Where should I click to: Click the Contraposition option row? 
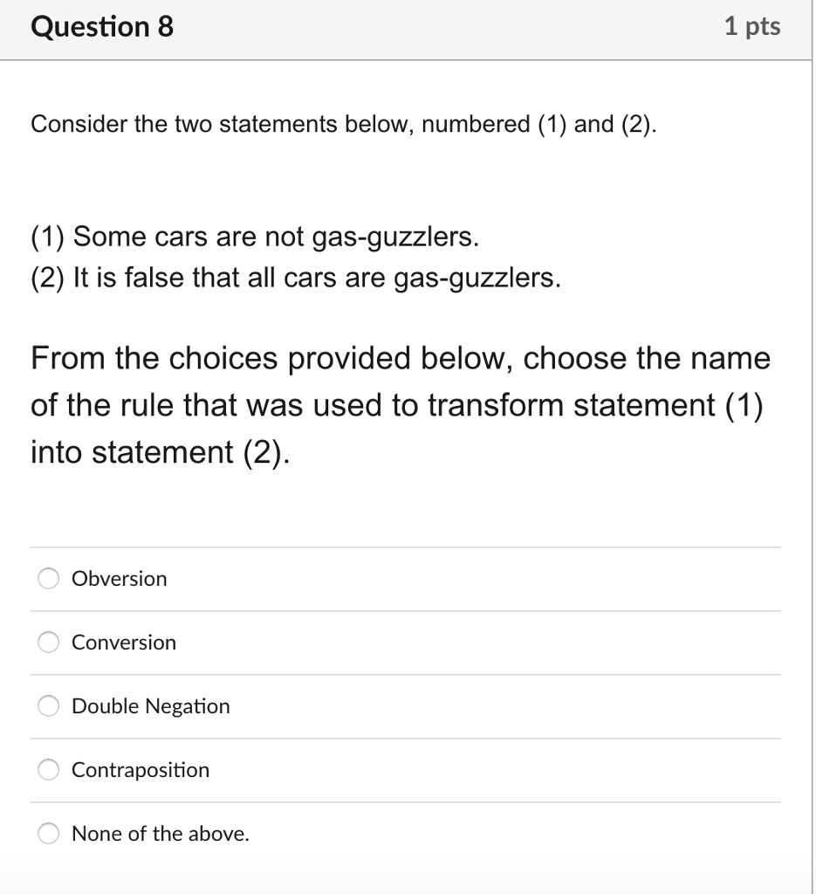coord(406,769)
